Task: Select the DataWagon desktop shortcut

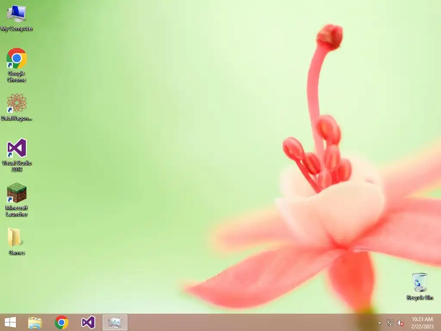Action: pyautogui.click(x=17, y=107)
